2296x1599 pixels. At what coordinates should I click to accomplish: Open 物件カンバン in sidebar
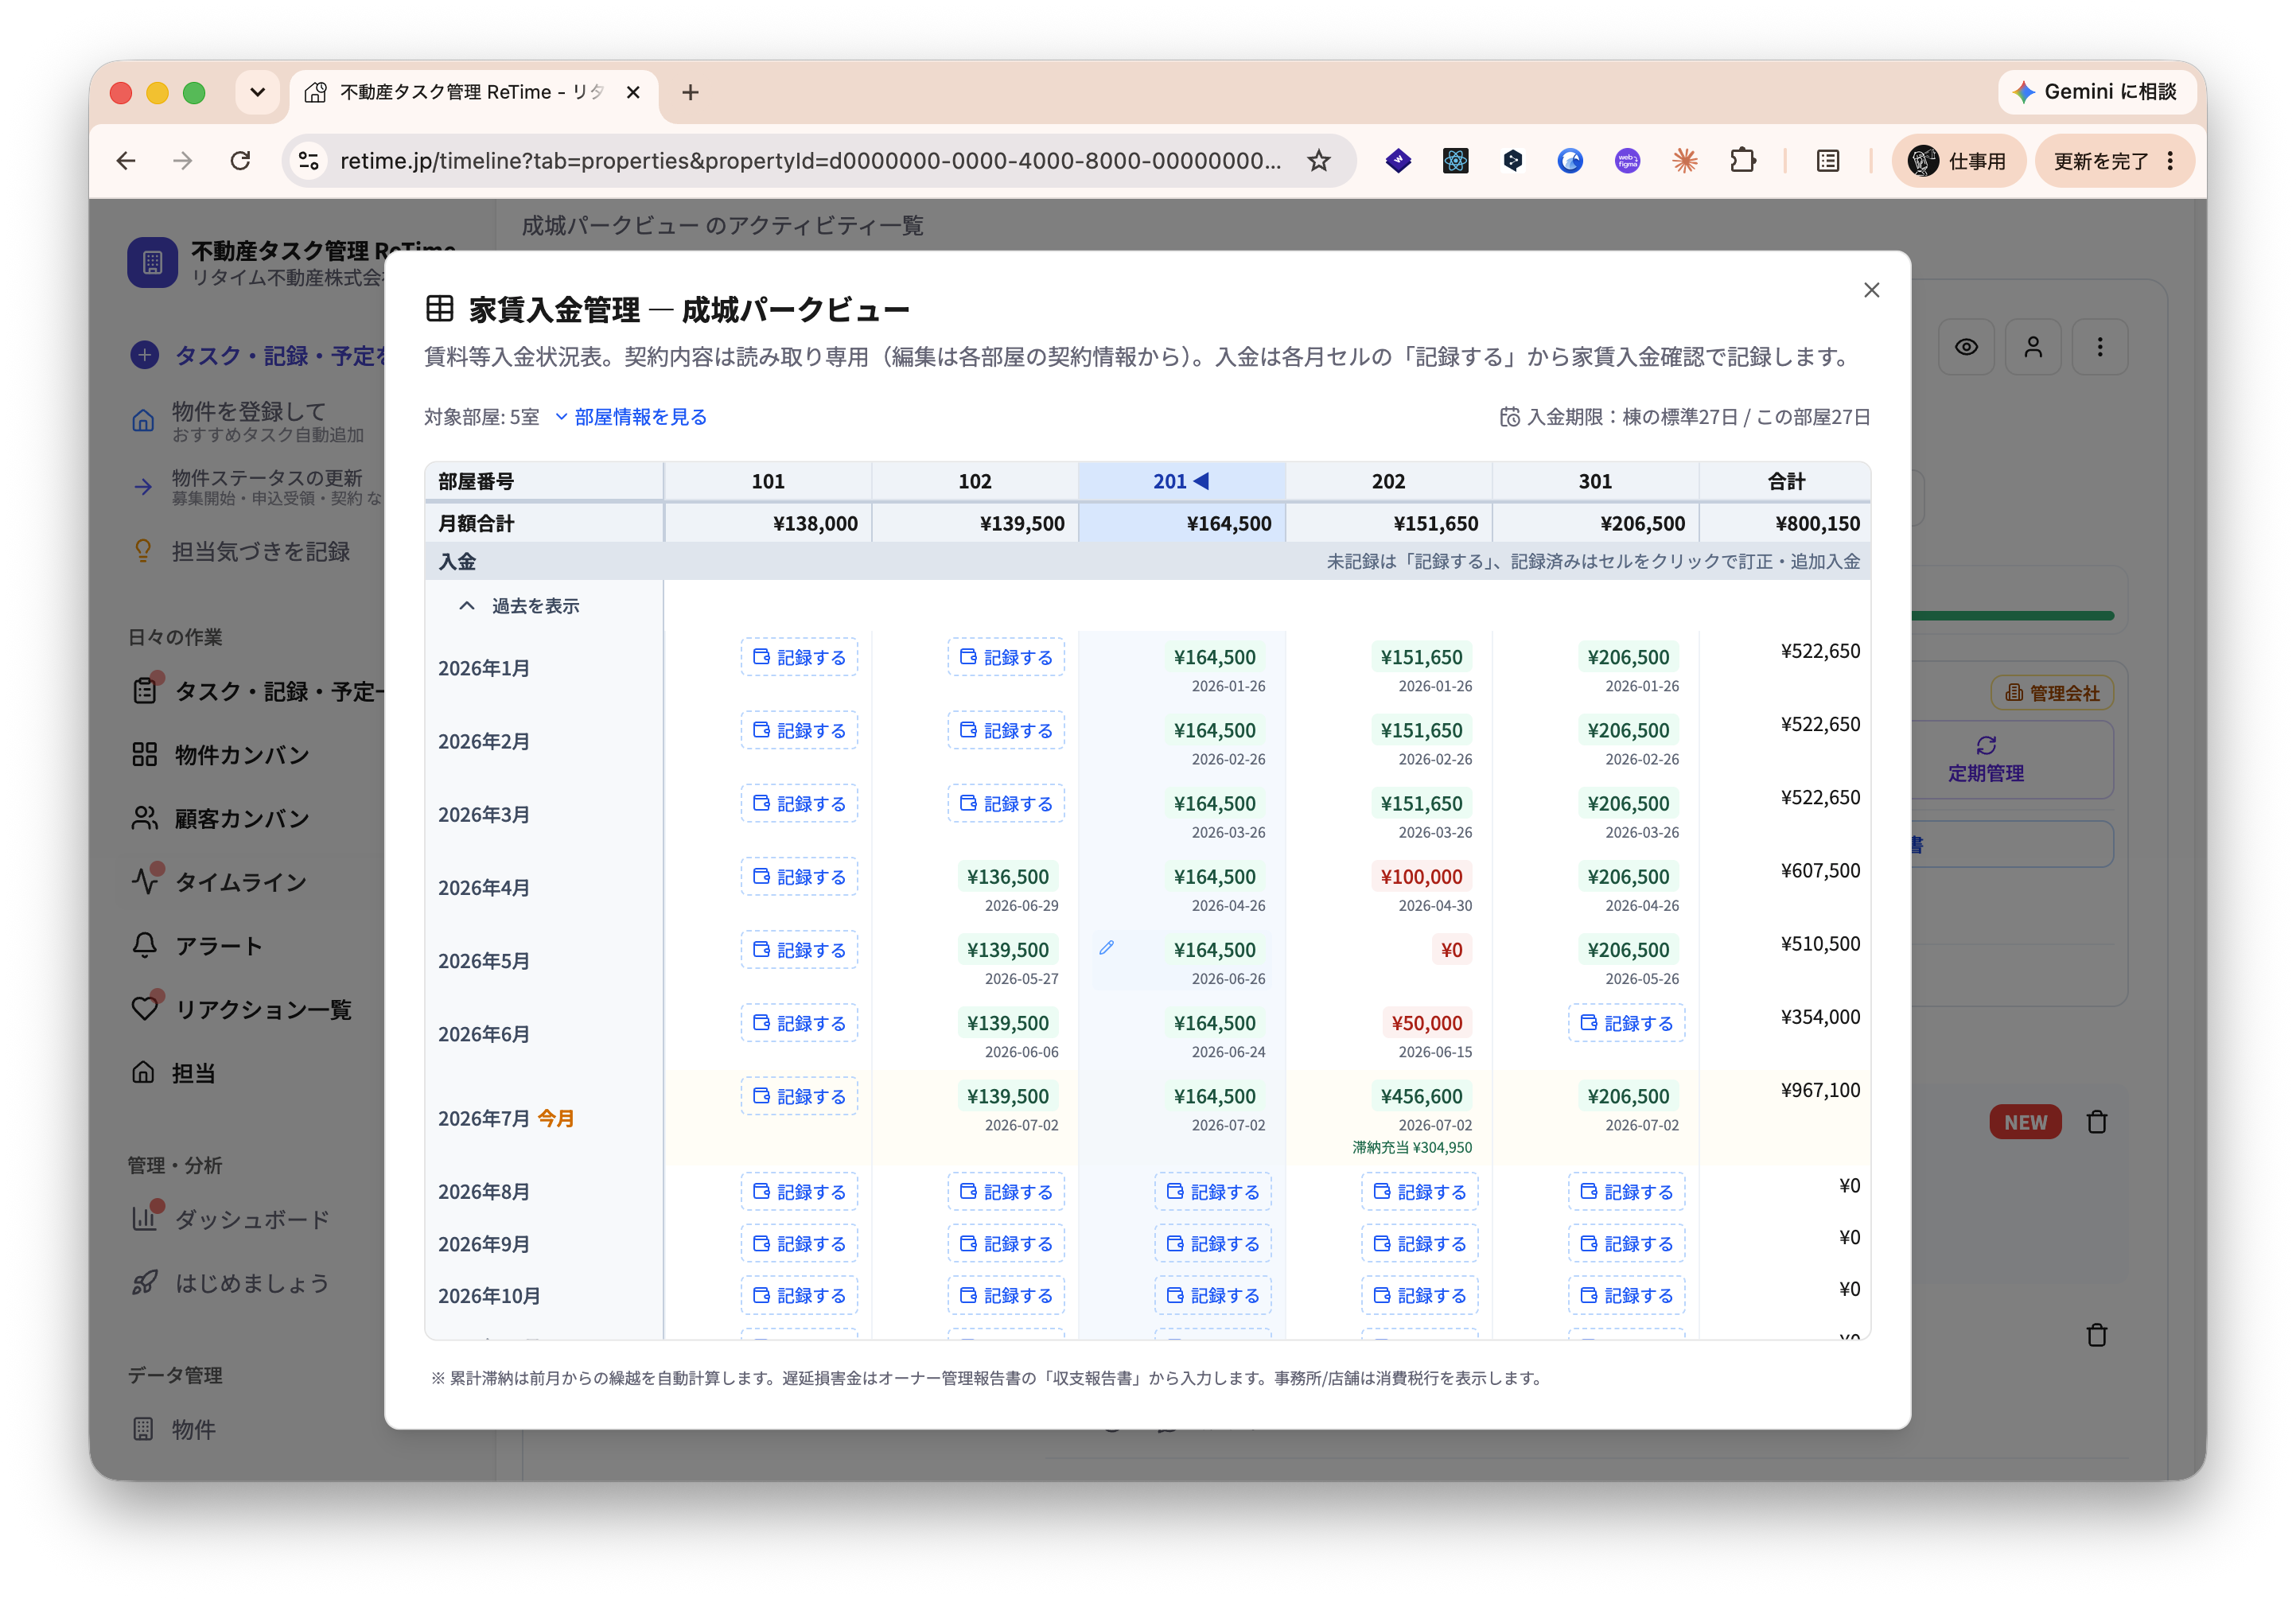241,755
